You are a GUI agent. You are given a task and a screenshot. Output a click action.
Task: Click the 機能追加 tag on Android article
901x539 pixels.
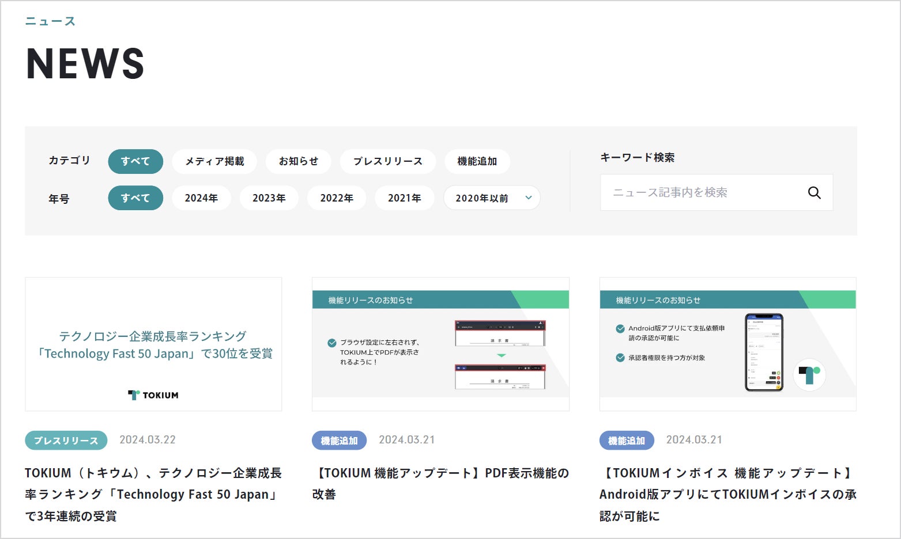[627, 441]
